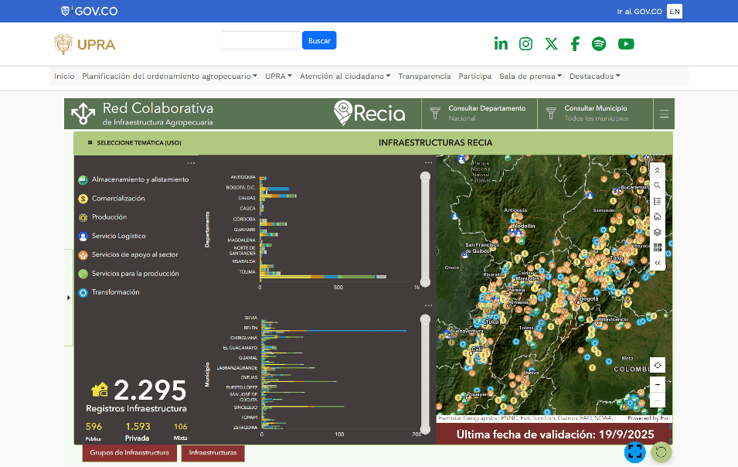Viewport: 738px width, 467px height.
Task: Follow the Ir al GOV.CO link
Action: 639,12
